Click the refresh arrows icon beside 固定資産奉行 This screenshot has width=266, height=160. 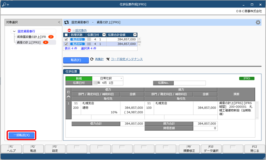[66, 22]
